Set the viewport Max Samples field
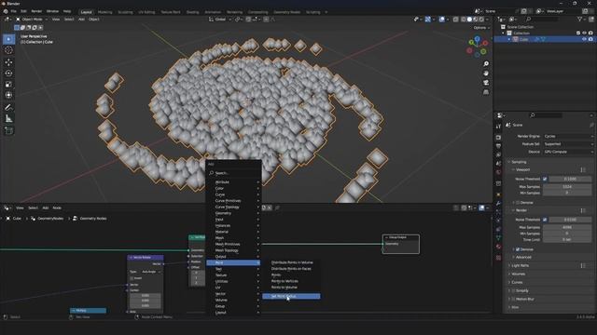The image size is (597, 335). click(x=567, y=186)
